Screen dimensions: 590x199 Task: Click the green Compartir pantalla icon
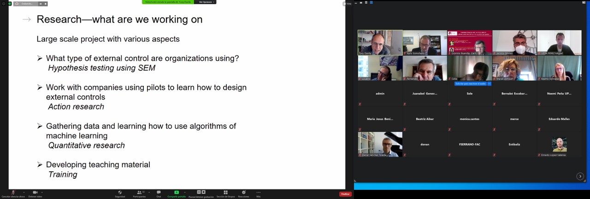pyautogui.click(x=177, y=193)
